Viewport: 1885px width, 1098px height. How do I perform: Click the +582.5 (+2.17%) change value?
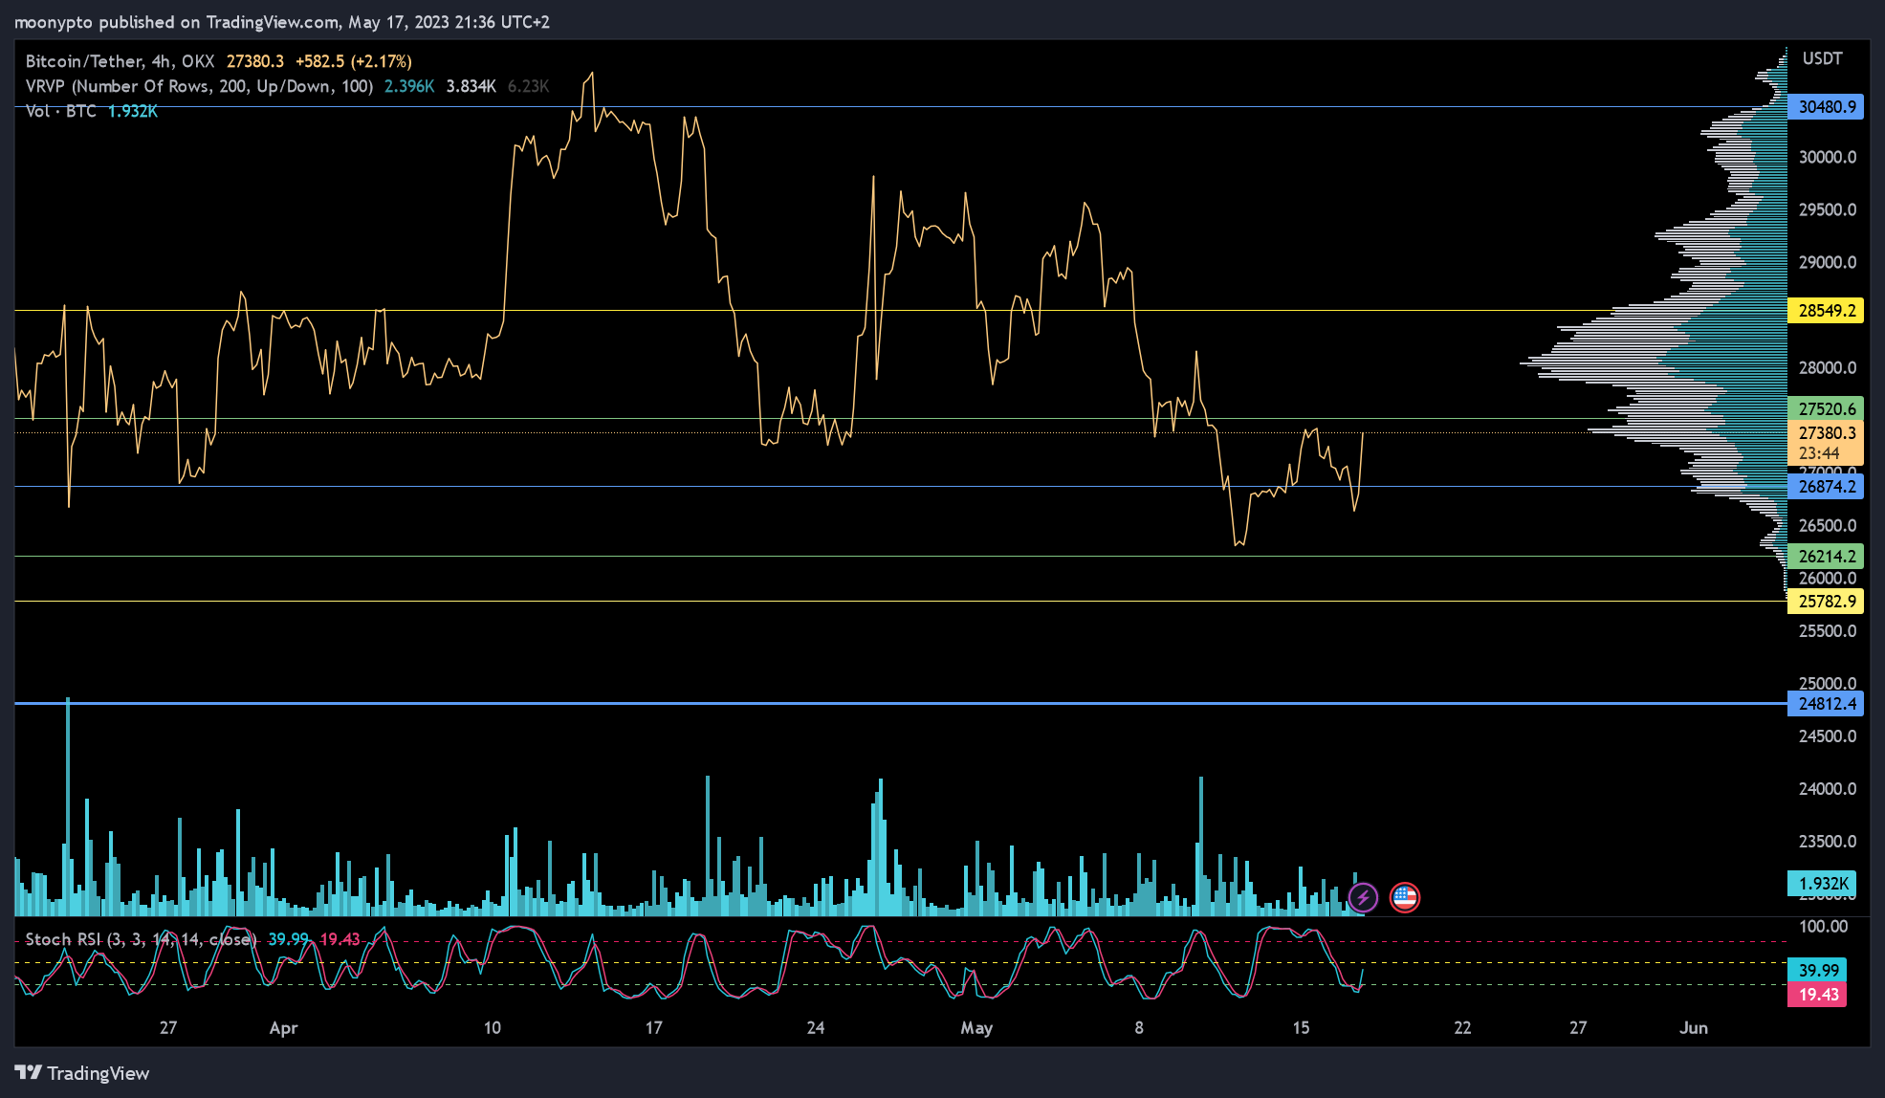click(353, 61)
